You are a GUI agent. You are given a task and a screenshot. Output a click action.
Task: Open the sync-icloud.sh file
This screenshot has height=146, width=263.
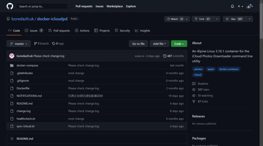click(26, 126)
